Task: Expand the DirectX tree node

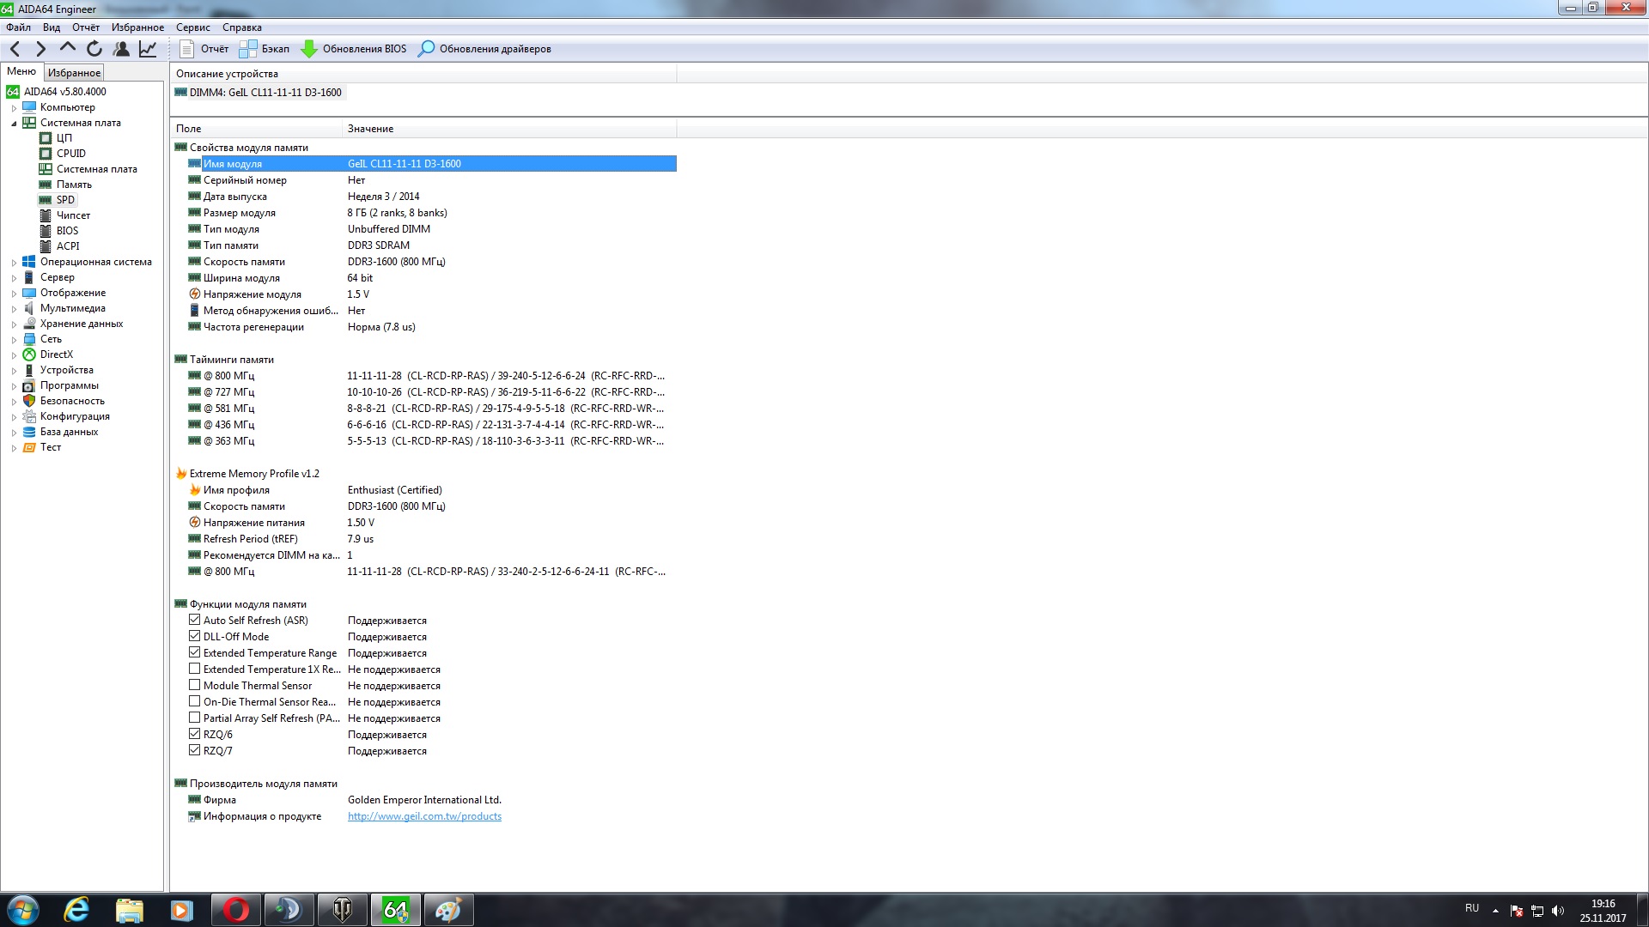Action: pyautogui.click(x=14, y=355)
